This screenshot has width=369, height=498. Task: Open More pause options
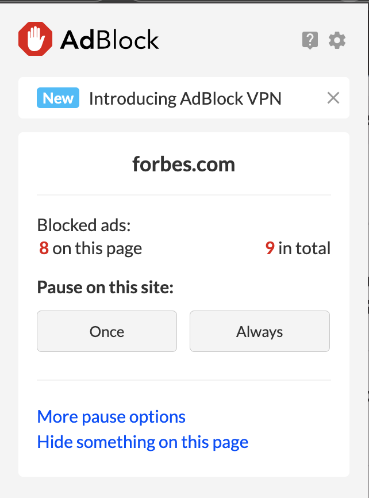[111, 417]
